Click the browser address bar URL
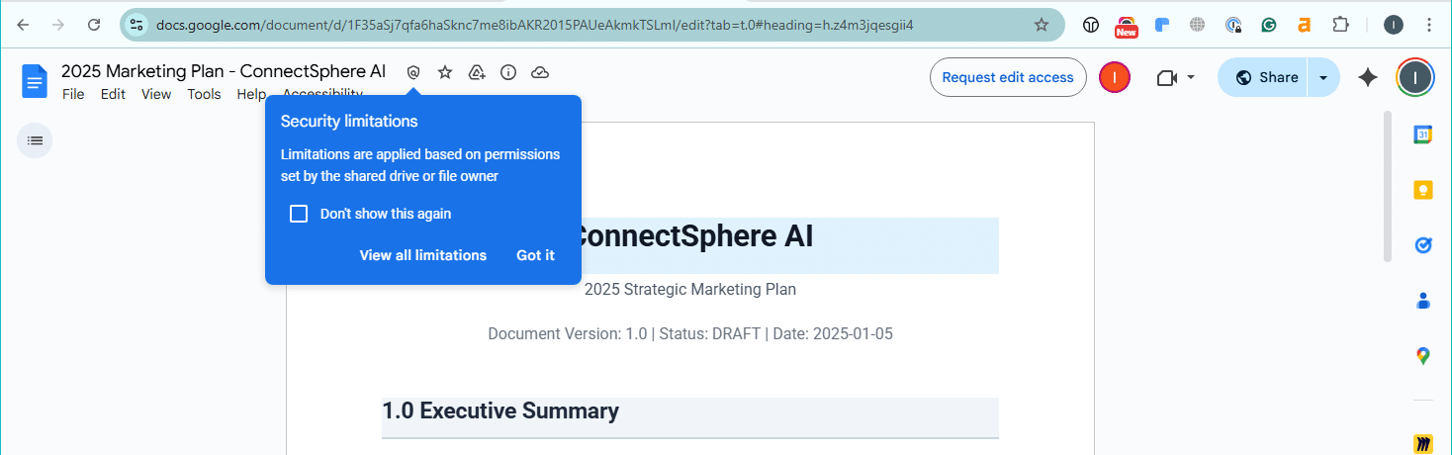 point(534,25)
